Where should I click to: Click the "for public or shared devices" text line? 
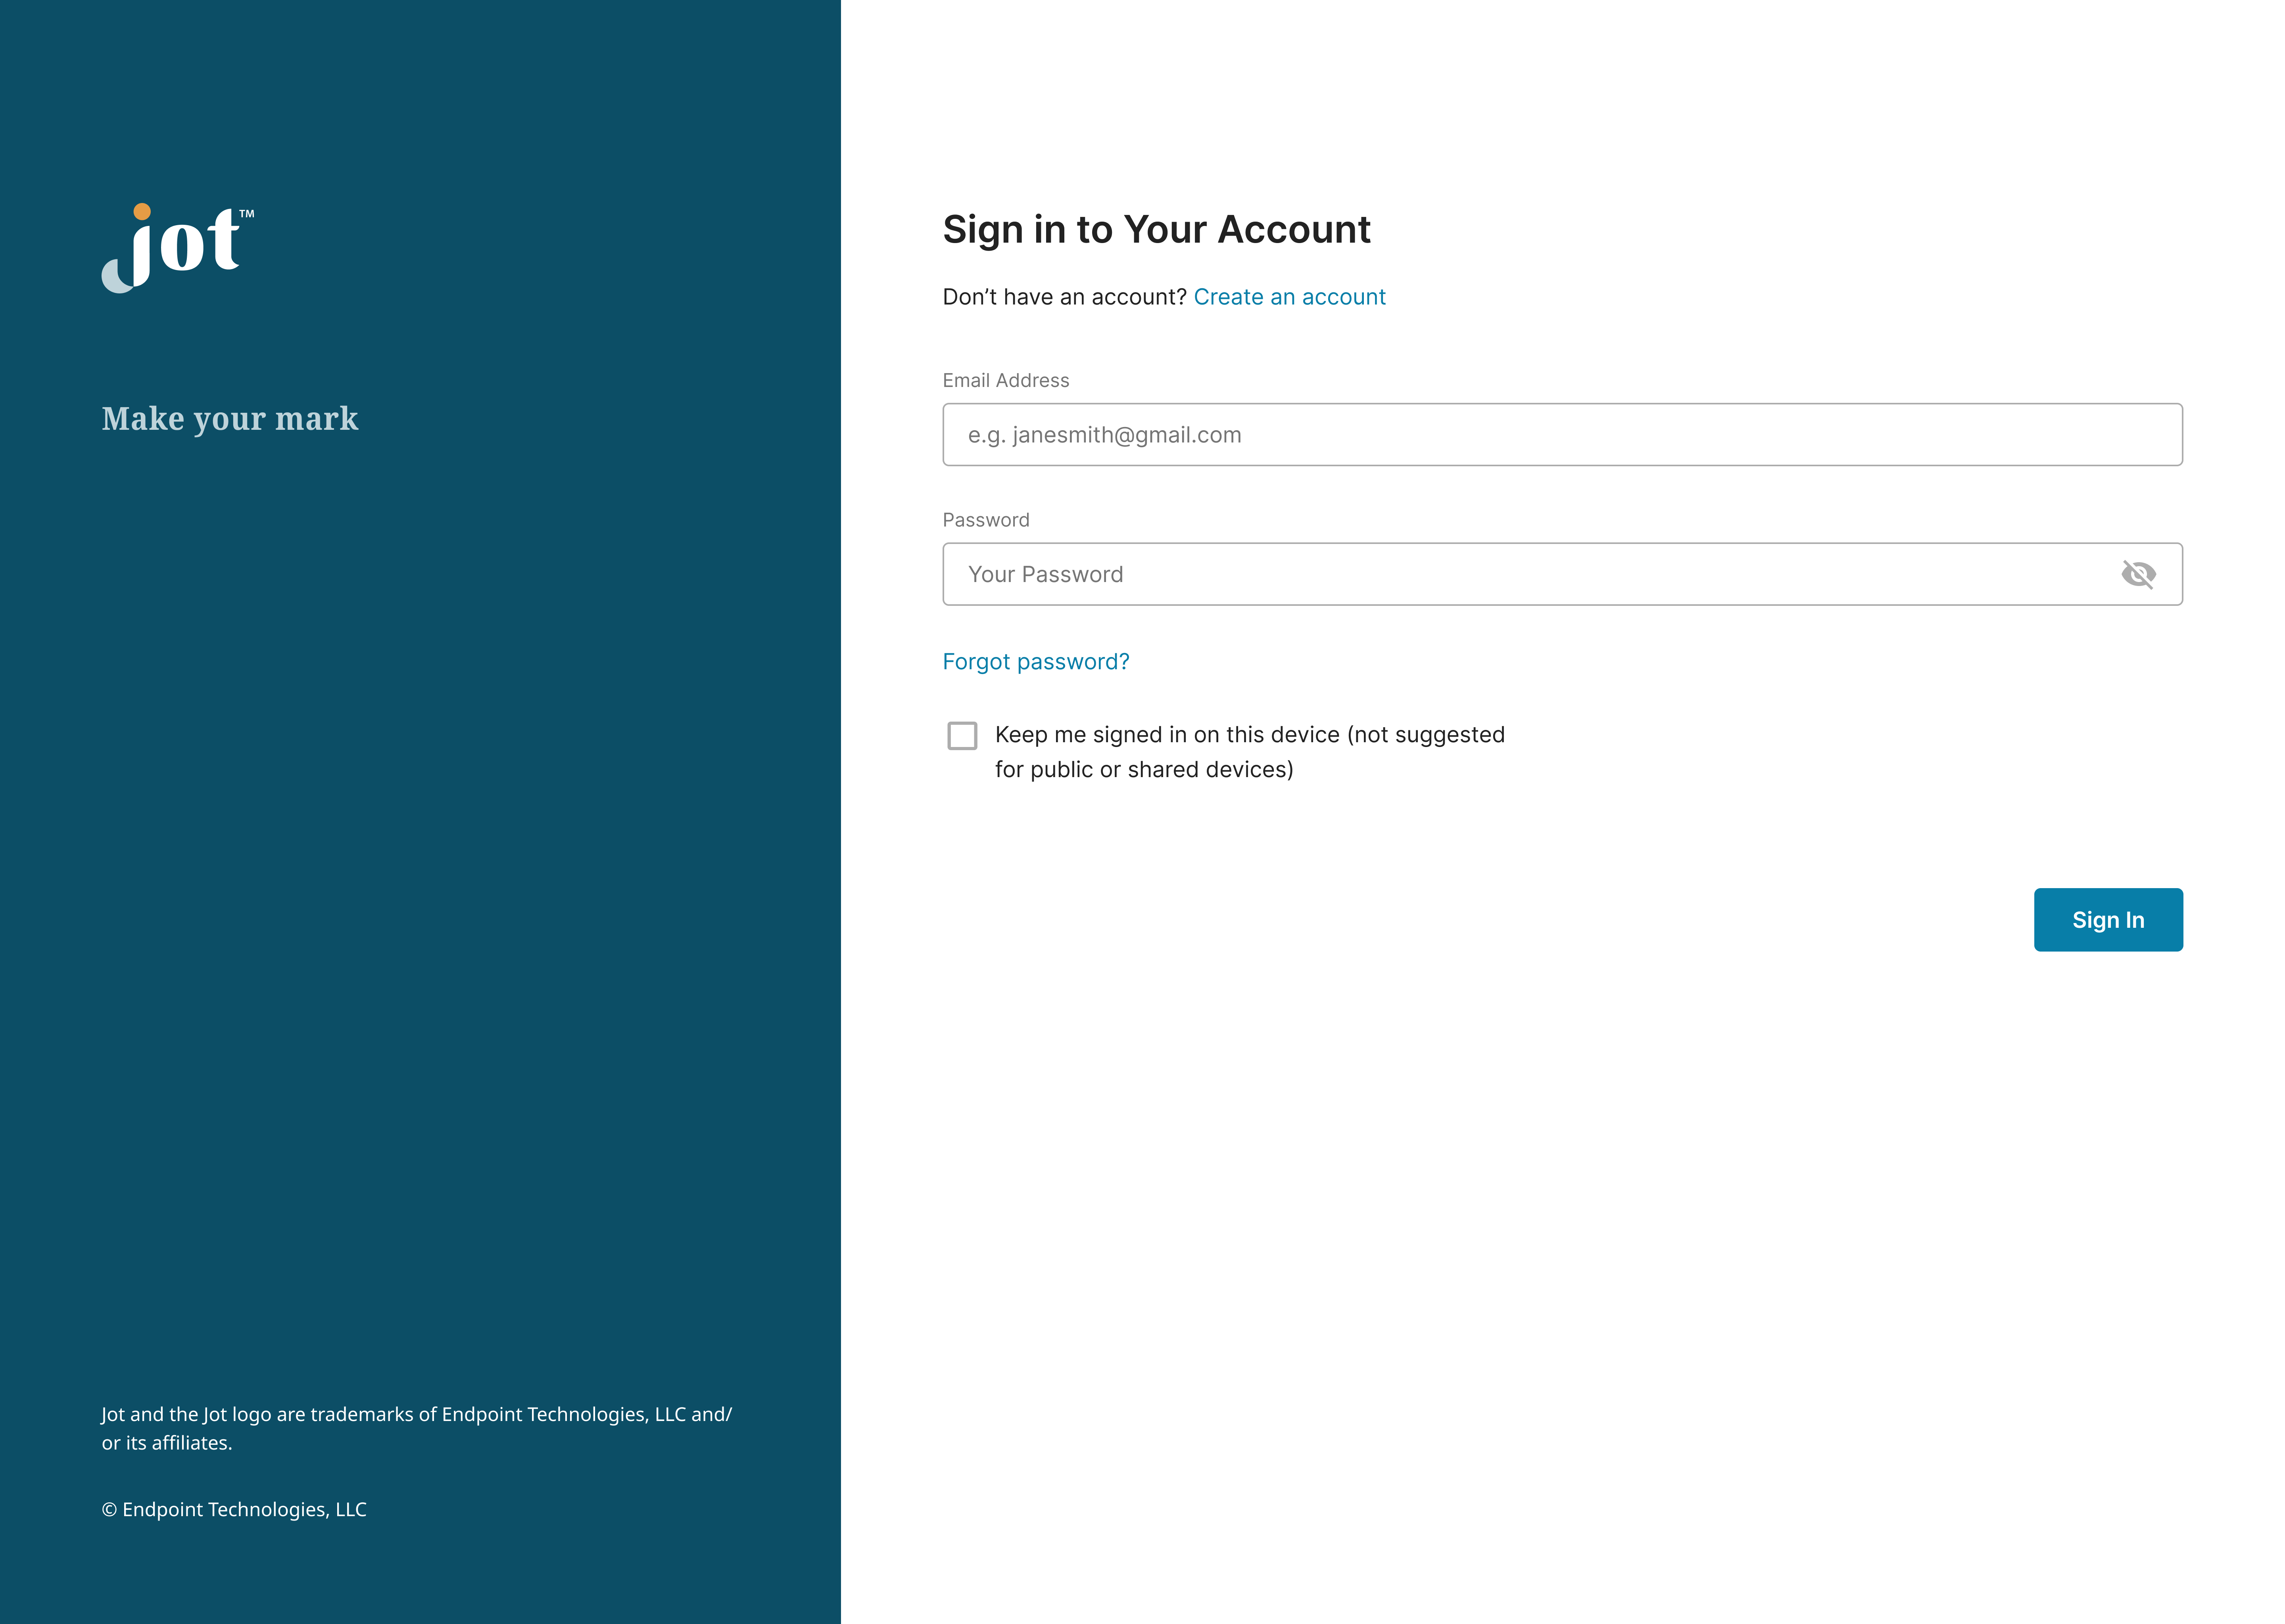tap(1144, 770)
